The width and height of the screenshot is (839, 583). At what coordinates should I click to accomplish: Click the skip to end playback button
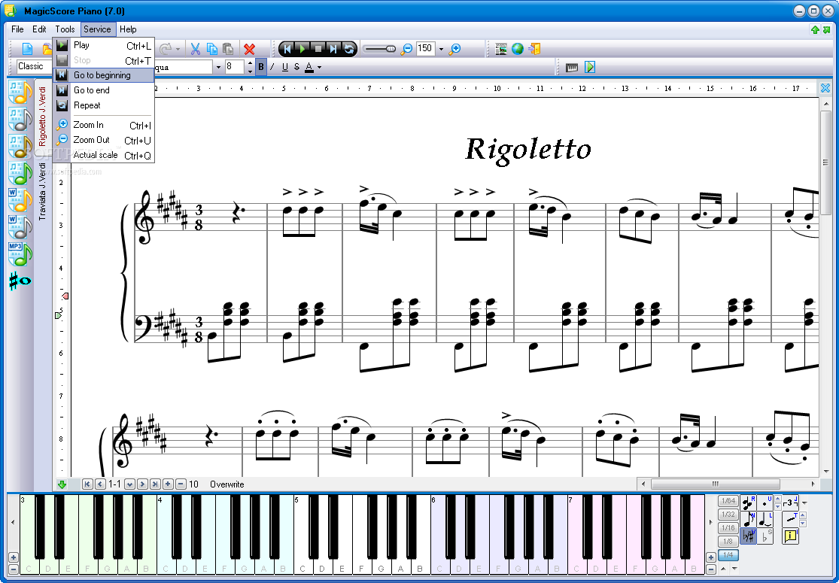click(x=333, y=49)
